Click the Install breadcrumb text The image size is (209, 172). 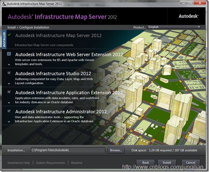click(11, 27)
